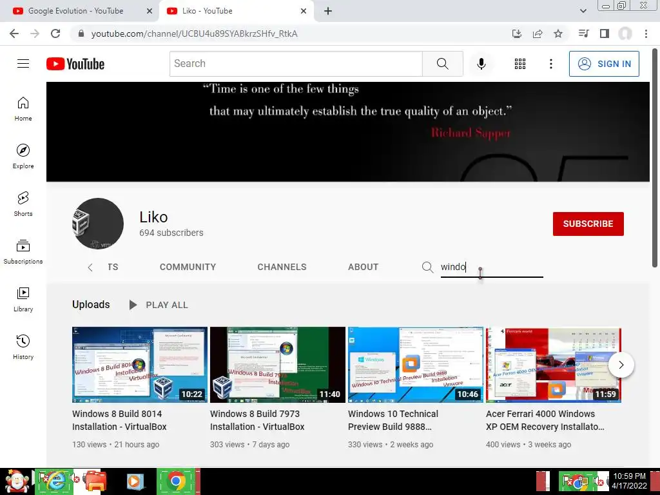
Task: Open the YouTube hamburger guide menu
Action: [x=23, y=64]
